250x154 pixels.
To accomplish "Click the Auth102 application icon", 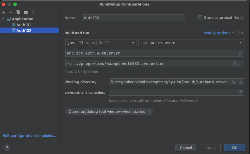I will (x=14, y=30).
